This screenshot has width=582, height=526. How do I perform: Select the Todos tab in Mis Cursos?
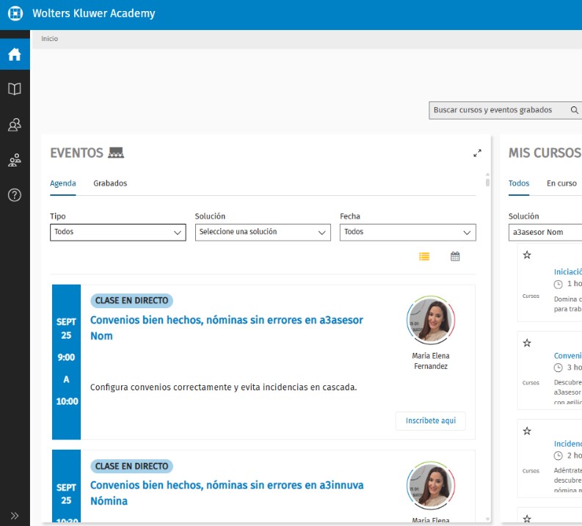point(519,183)
